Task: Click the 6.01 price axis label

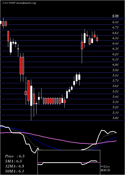Action: click(115, 65)
